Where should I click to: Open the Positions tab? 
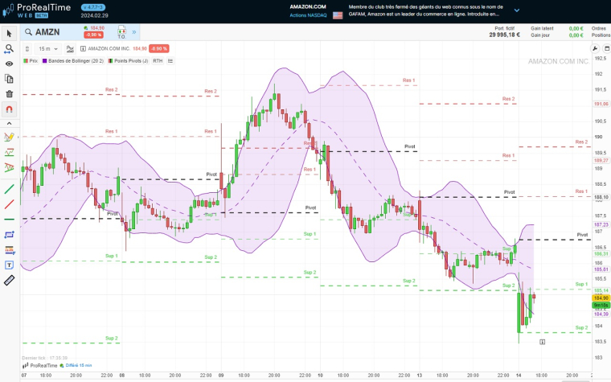point(601,35)
